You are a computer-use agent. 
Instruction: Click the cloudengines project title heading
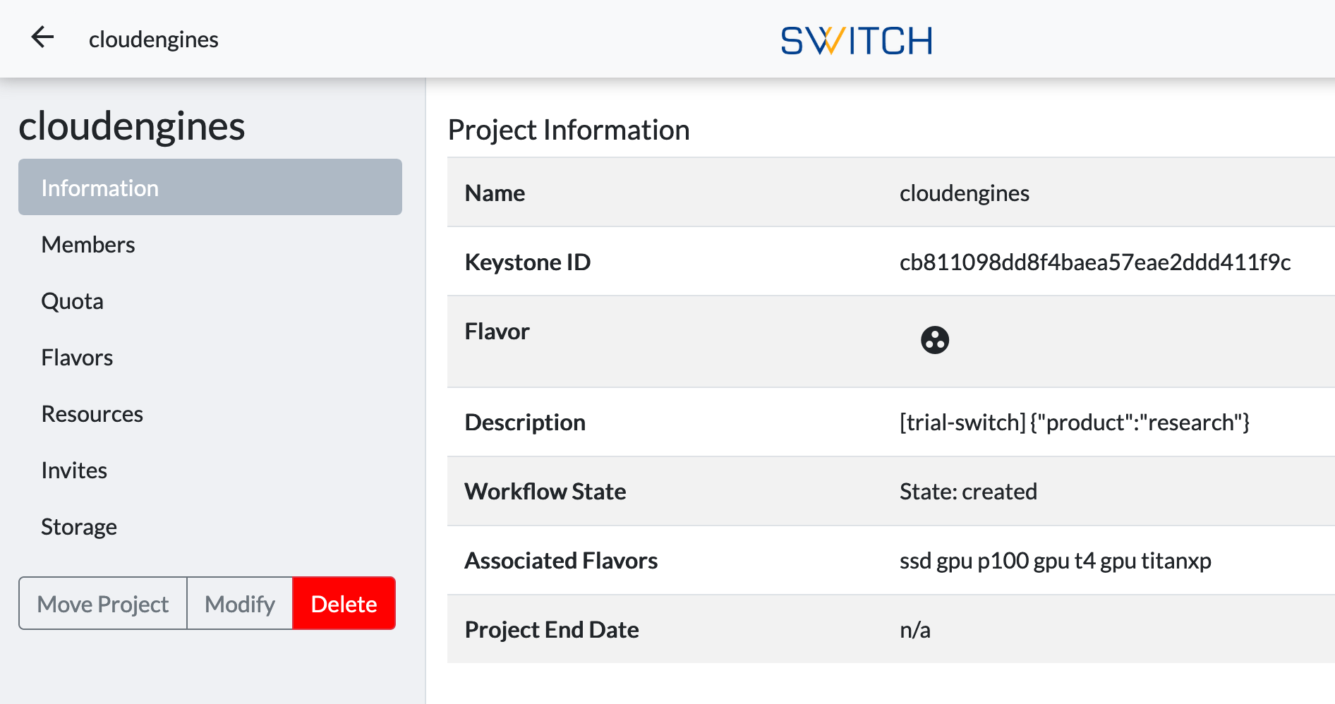tap(132, 127)
